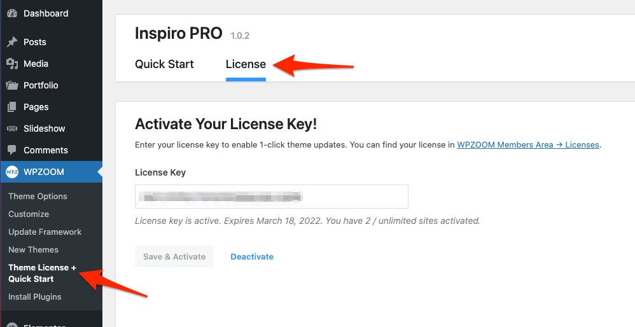Go to Update Framework page

[45, 232]
